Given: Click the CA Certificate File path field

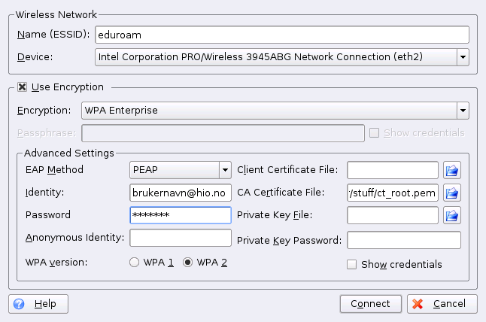Looking at the screenshot, I should click(x=393, y=193).
